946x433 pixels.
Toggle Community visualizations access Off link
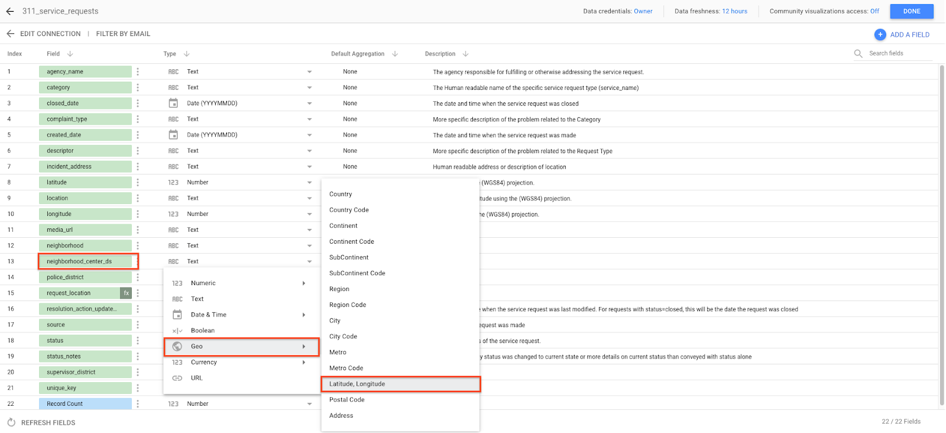874,11
